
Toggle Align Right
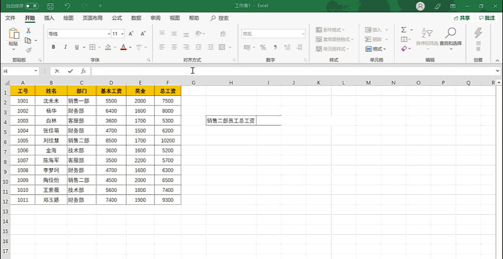(186, 47)
